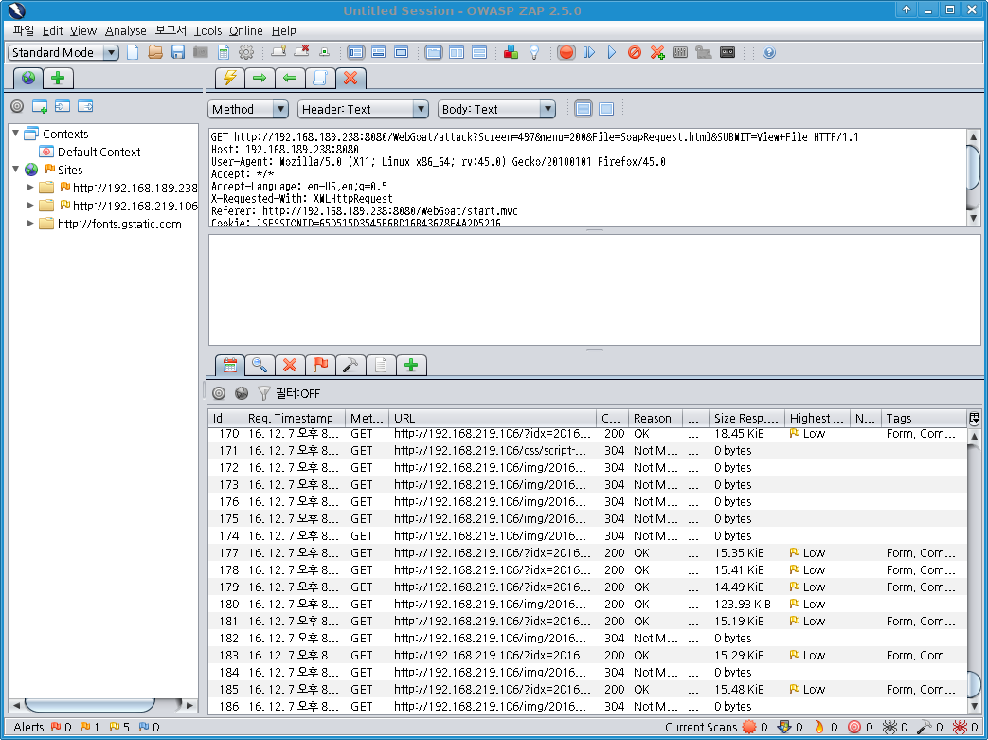Open the Script Console scroll tab
Image resolution: width=988 pixels, height=740 pixels.
[x=320, y=78]
